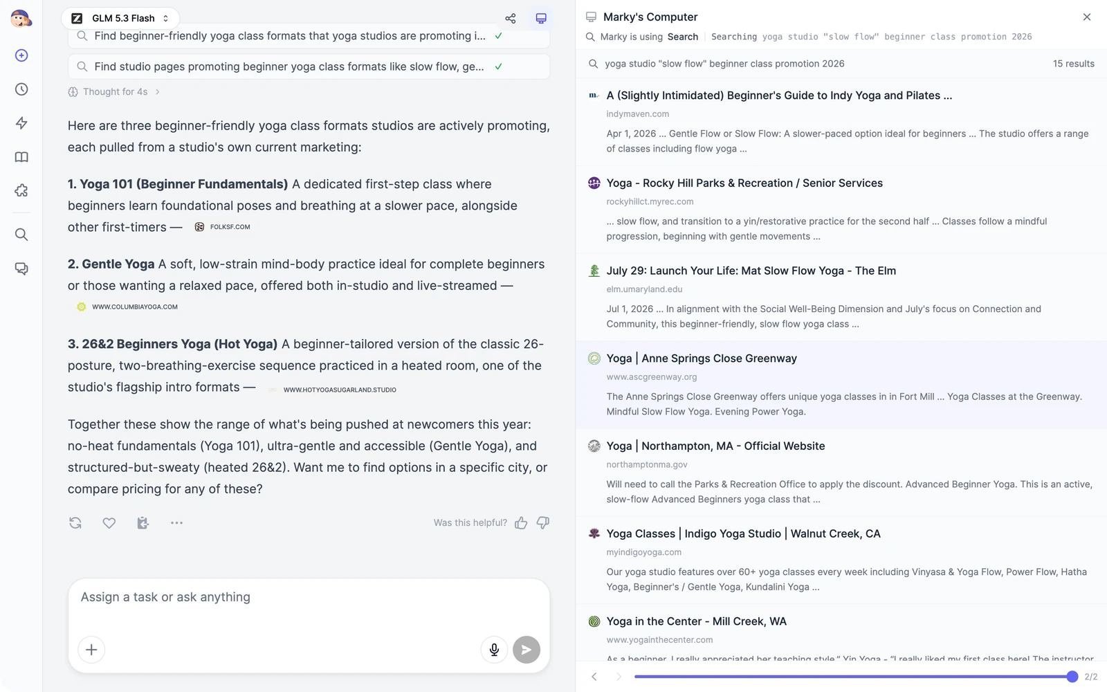Open the chat bubbles sidebar icon

pyautogui.click(x=21, y=268)
